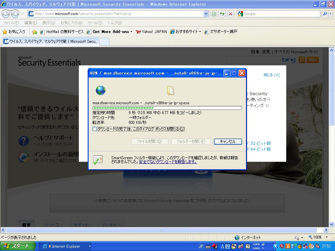The height and width of the screenshot is (251, 335).
Task: Click the empty New Tab button
Action: (x=104, y=42)
